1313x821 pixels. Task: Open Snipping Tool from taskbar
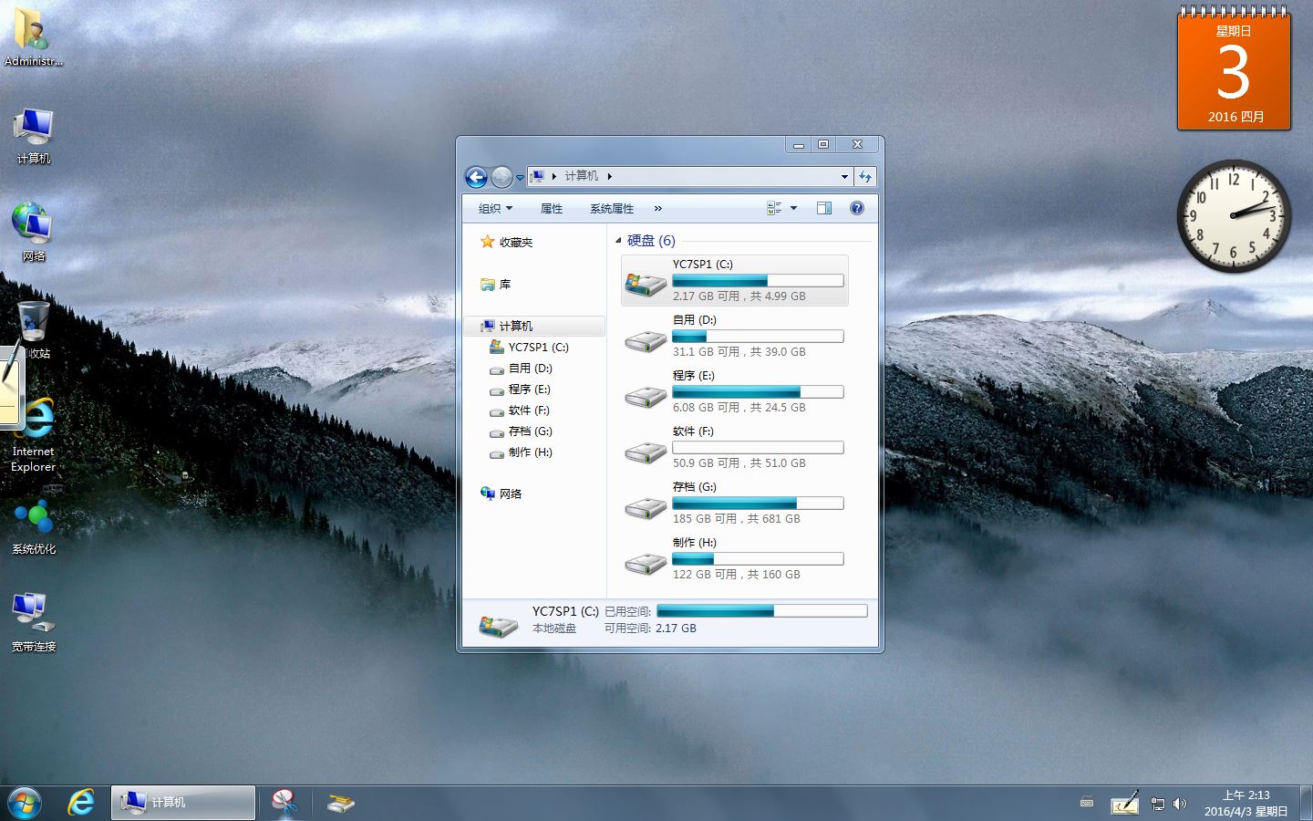click(284, 803)
